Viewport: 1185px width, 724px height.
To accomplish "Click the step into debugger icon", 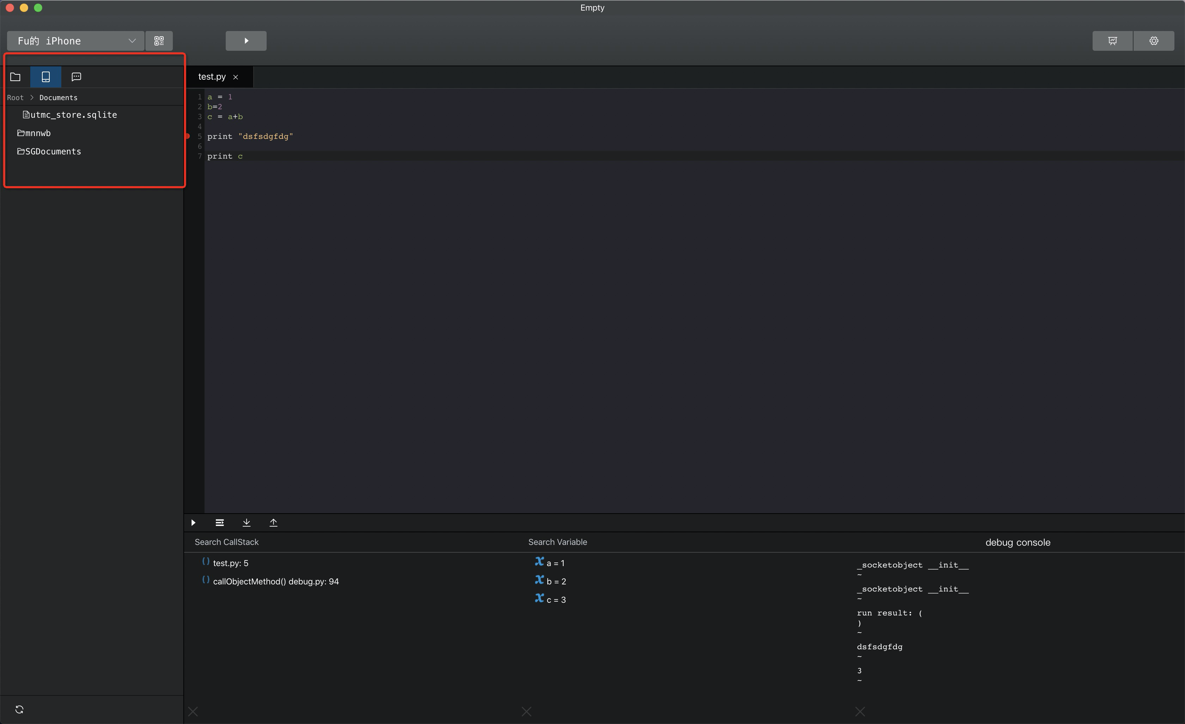I will [247, 523].
